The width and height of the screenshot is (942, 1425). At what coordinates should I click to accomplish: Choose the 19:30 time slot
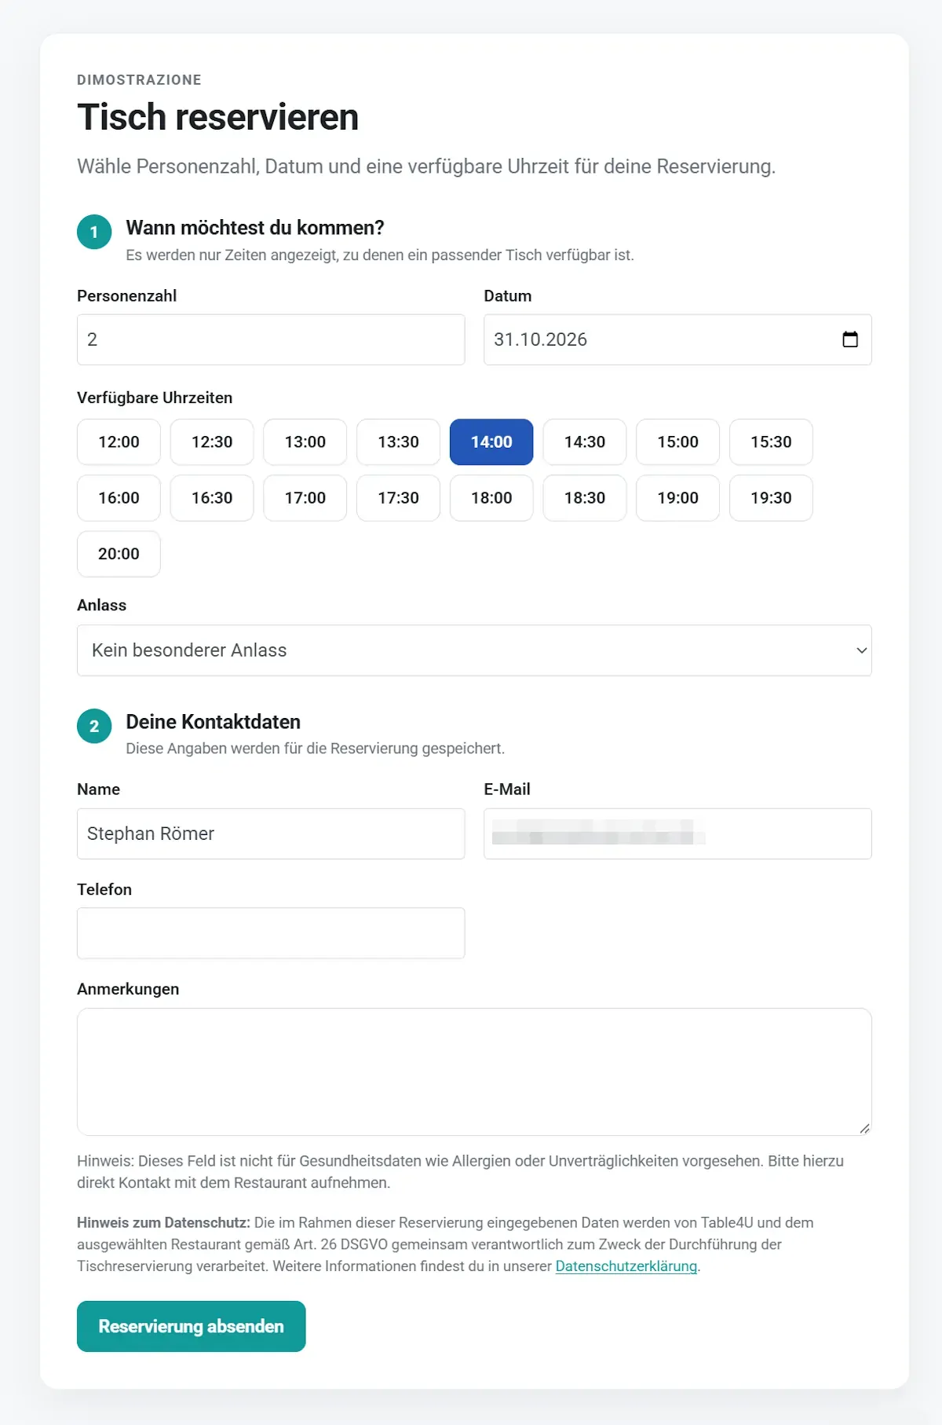pos(771,498)
